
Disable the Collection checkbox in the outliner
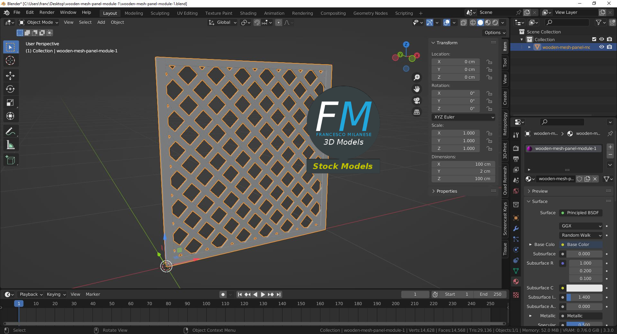click(594, 39)
